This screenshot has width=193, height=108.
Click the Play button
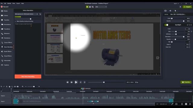(x=76, y=82)
